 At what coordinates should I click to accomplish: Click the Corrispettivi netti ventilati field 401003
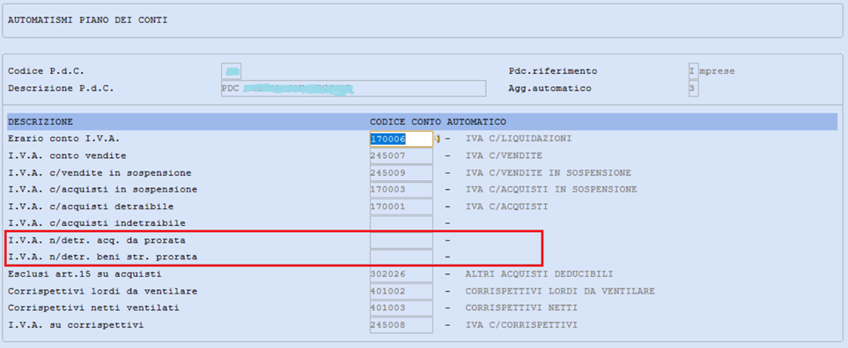click(x=402, y=308)
